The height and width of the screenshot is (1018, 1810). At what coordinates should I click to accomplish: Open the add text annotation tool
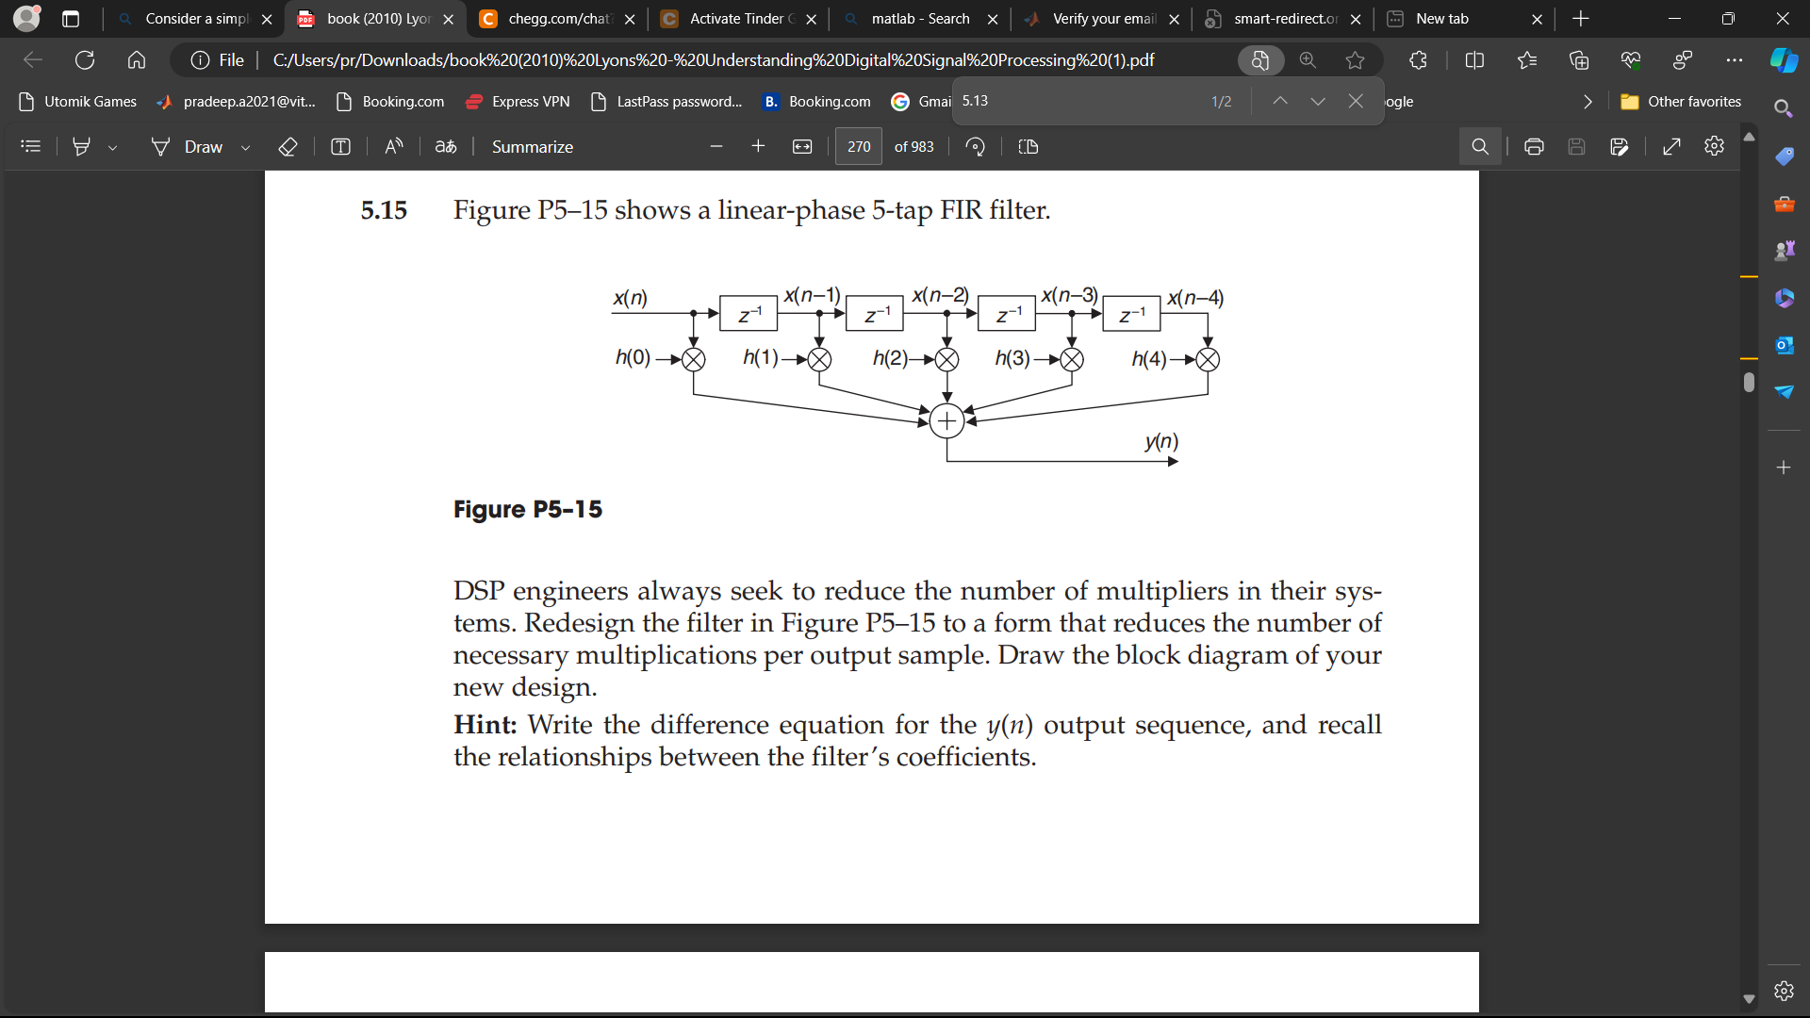pos(340,146)
